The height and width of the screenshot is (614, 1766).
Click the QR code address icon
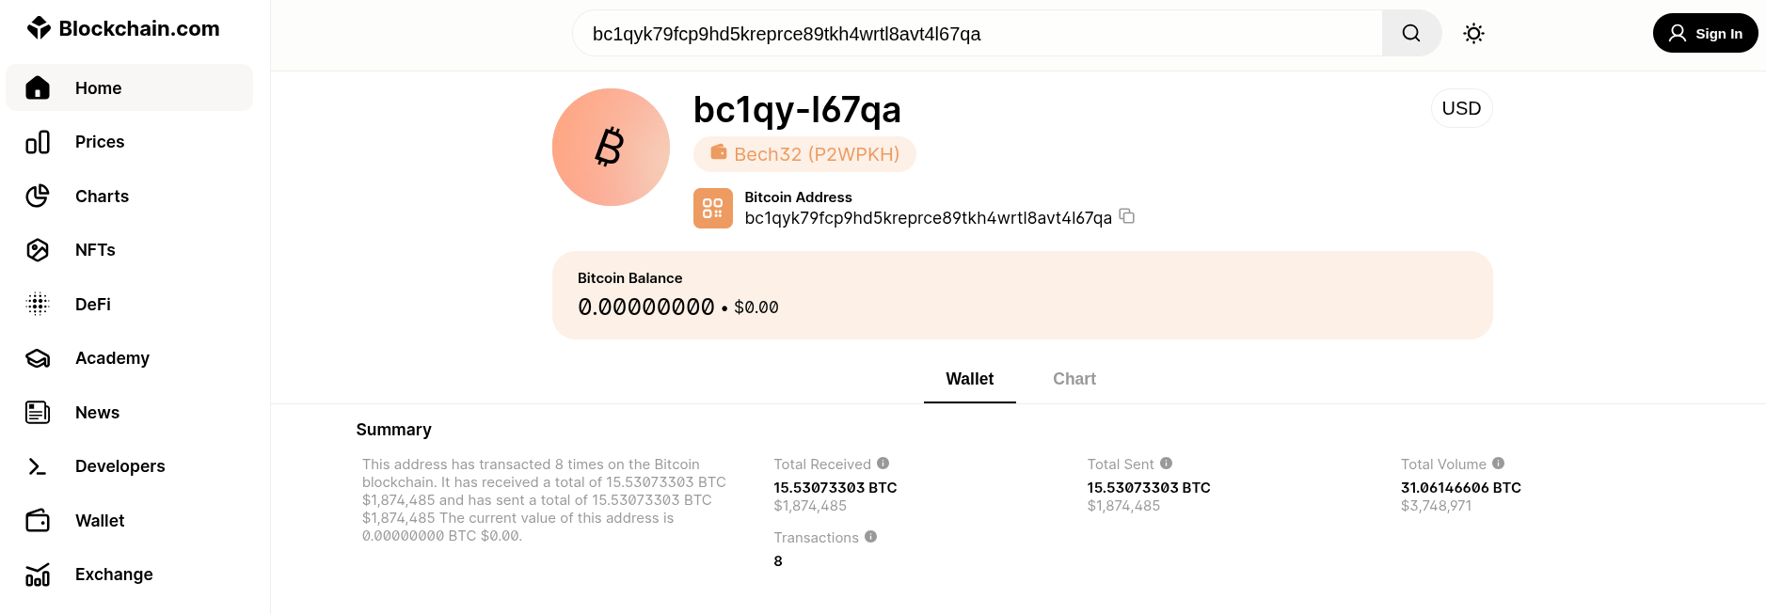[712, 208]
